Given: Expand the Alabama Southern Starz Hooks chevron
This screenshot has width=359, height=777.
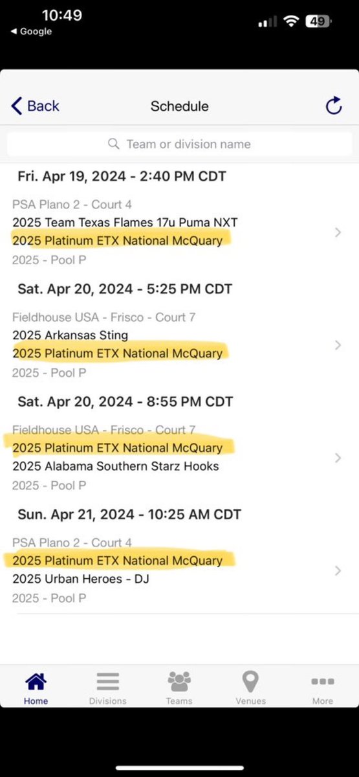Looking at the screenshot, I should 338,458.
